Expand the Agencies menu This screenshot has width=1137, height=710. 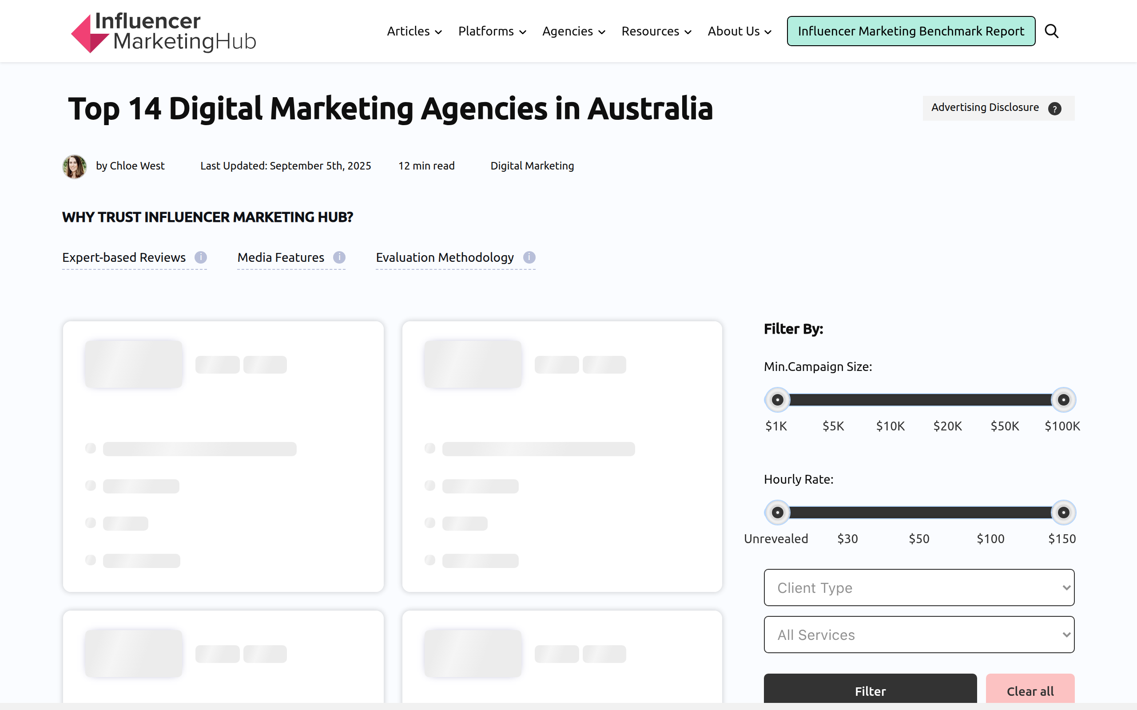point(574,32)
